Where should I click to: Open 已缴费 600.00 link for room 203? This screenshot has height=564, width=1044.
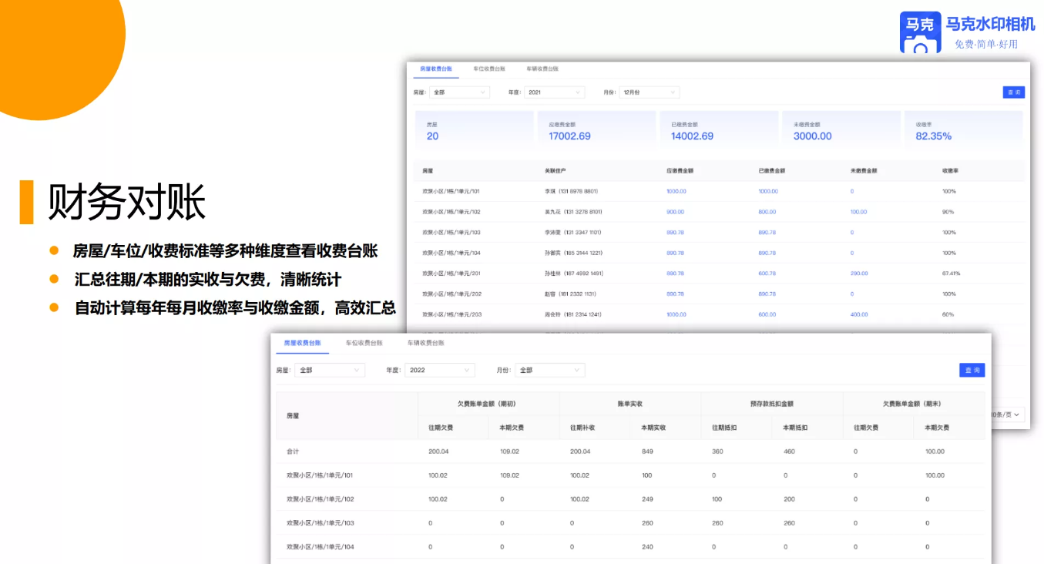(x=767, y=314)
